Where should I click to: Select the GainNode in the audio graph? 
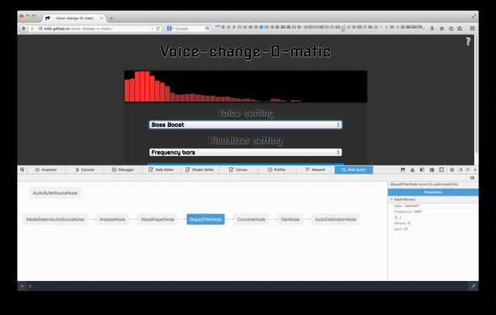point(290,220)
